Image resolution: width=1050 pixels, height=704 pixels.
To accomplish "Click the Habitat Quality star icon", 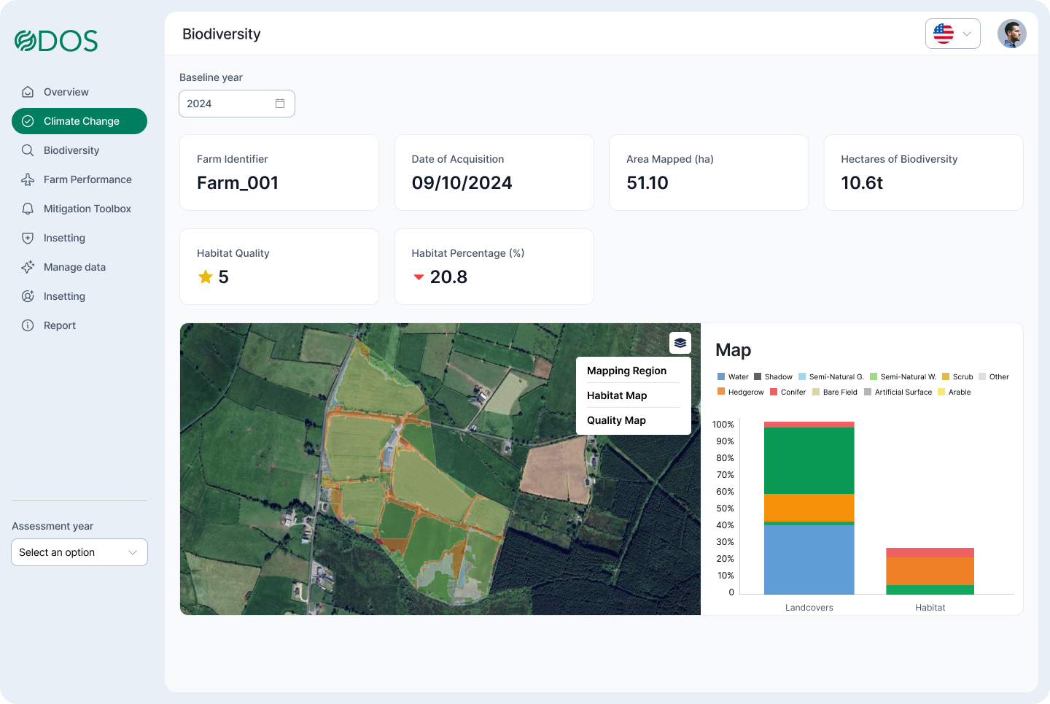I will tap(206, 277).
